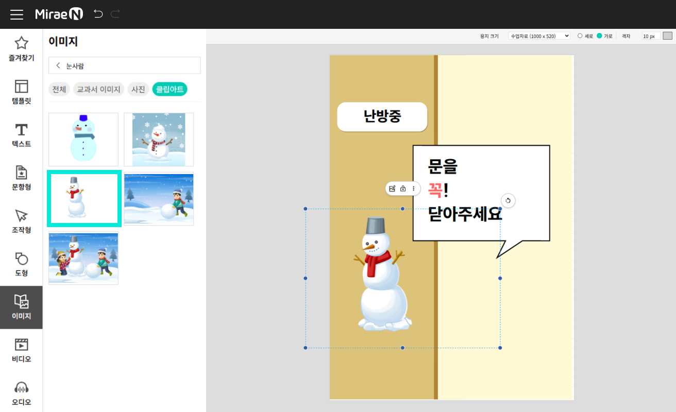Click the blue cartoon snowman thumbnail
Screen dimensions: 676x412
coord(83,140)
